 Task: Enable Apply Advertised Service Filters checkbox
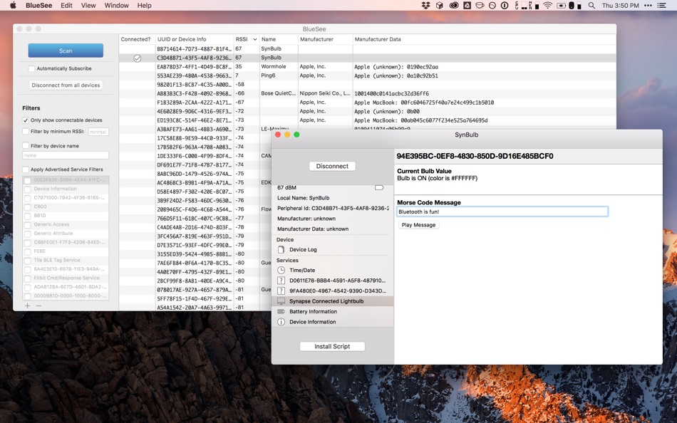[26, 169]
